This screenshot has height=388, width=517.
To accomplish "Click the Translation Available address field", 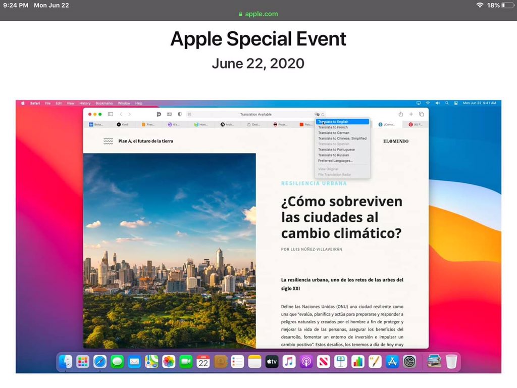I will click(x=256, y=115).
